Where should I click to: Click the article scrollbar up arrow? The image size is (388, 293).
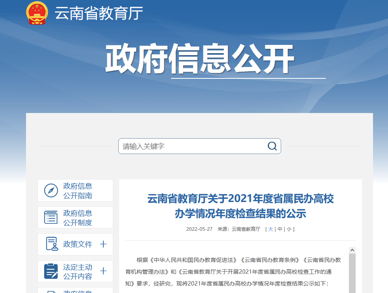[x=352, y=250]
